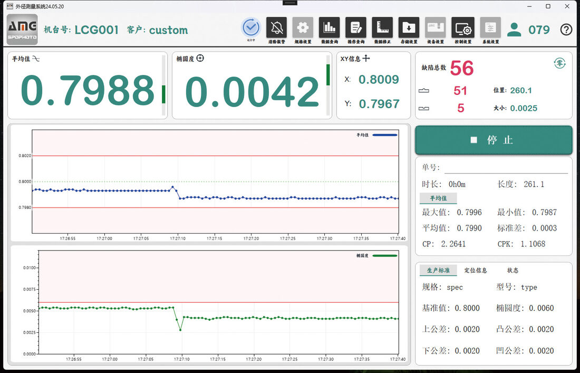Reset defect count with the zero icon

(x=560, y=63)
